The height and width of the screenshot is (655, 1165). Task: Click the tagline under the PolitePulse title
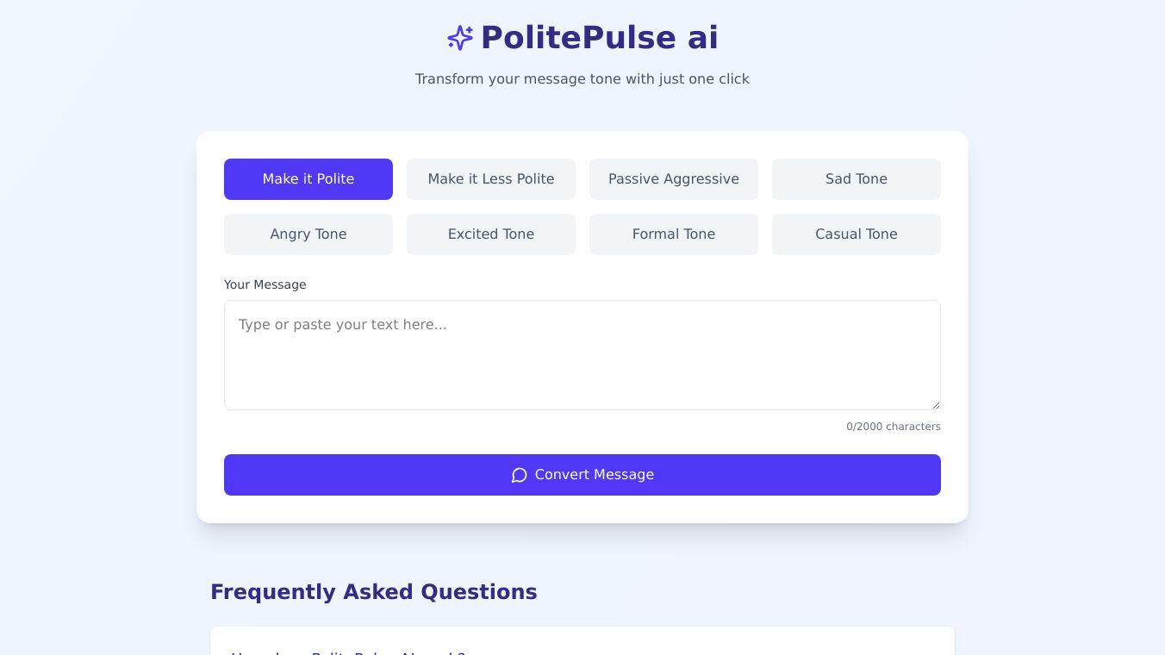pyautogui.click(x=582, y=79)
